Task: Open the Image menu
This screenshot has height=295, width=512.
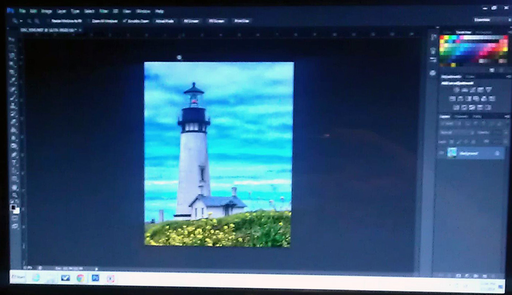Action: tap(47, 11)
